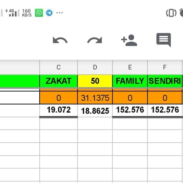The image size is (183, 183).
Task: Tap the 4G signal strength indicator
Action: click(x=13, y=13)
